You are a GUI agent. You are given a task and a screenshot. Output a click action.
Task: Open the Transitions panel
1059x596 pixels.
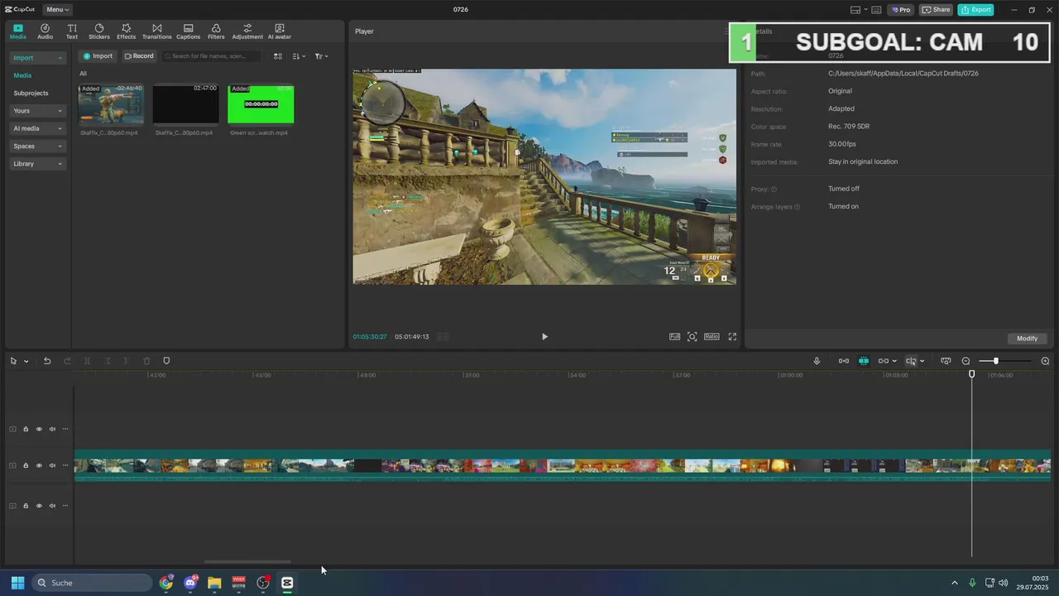(156, 31)
